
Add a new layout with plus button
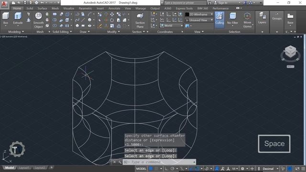tap(52, 167)
